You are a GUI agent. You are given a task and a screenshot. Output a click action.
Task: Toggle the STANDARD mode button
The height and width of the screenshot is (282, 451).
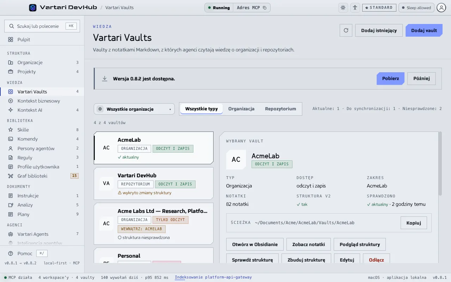click(x=379, y=8)
